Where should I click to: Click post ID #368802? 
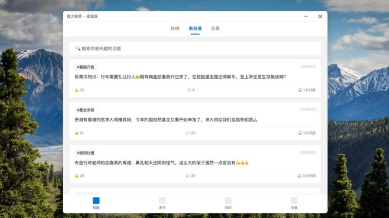pyautogui.click(x=308, y=153)
